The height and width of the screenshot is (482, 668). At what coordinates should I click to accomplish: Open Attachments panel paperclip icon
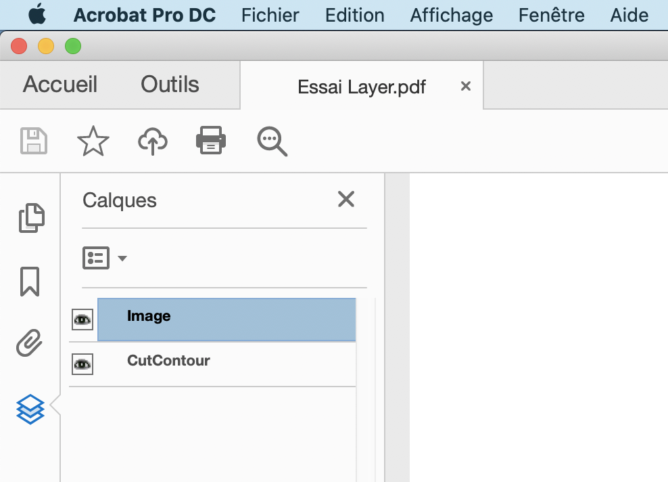coord(29,343)
